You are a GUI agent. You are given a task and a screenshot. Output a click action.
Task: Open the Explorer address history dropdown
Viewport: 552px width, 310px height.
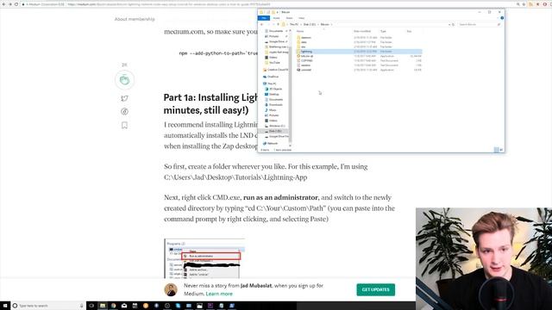449,25
